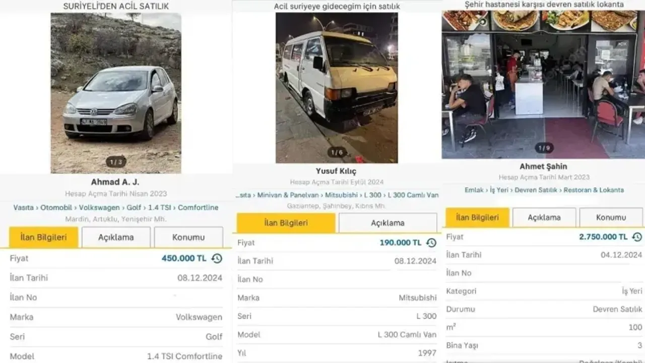
Task: Select İlan Bilgileri tab in Mitsubishi listing
Action: tap(286, 223)
